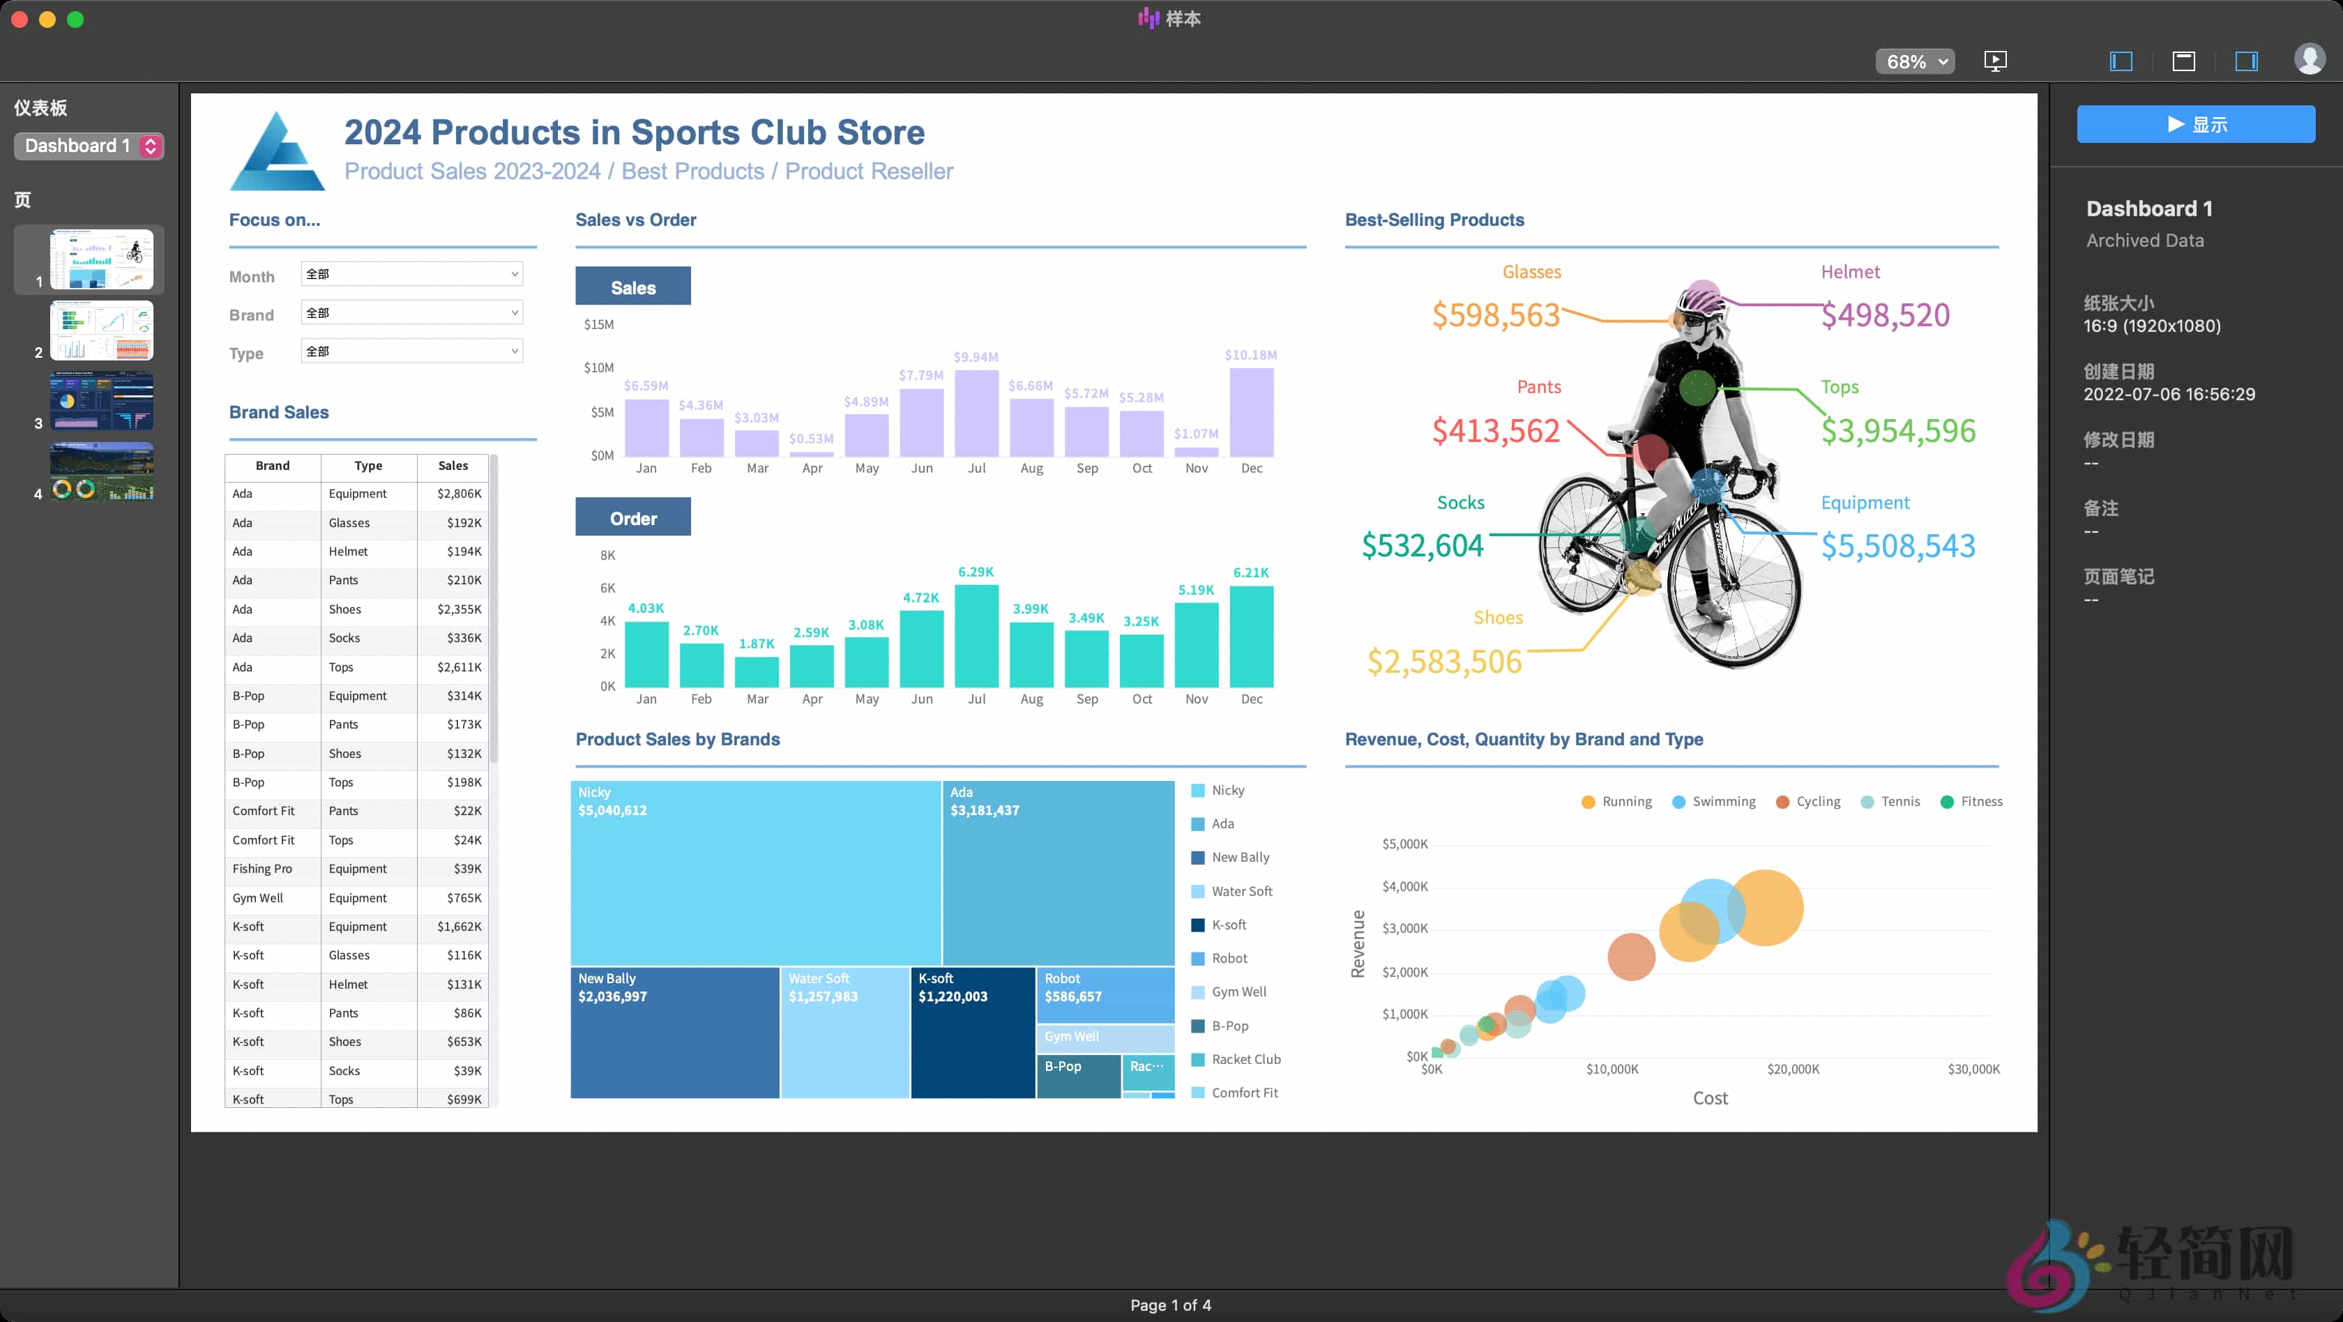
Task: Click the Order chart tab label
Action: click(x=633, y=518)
